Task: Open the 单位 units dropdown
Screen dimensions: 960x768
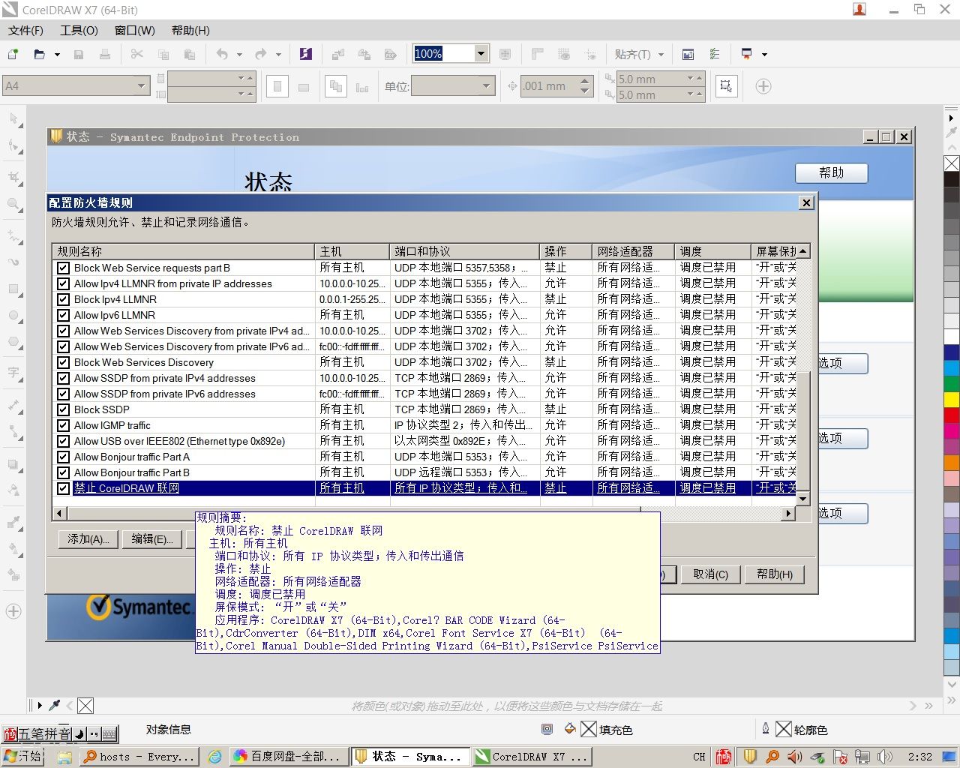Action: [x=486, y=86]
